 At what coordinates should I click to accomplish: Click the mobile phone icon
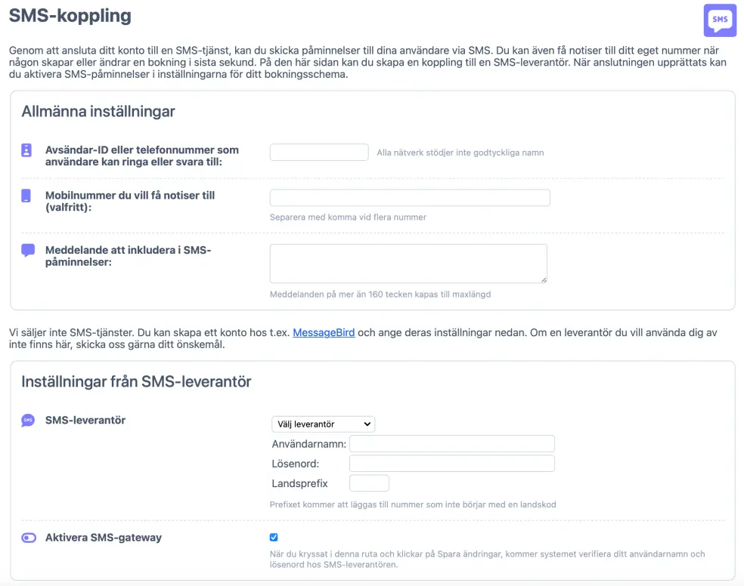(x=26, y=196)
